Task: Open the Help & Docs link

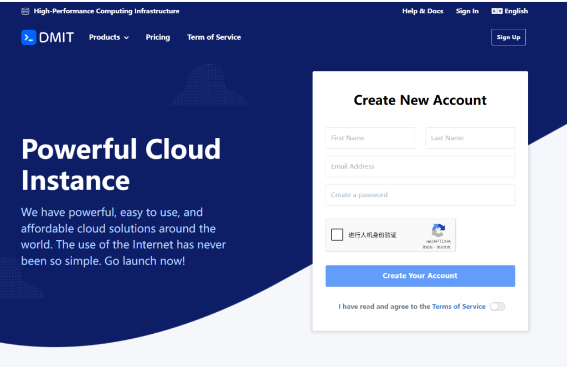Action: click(x=422, y=11)
